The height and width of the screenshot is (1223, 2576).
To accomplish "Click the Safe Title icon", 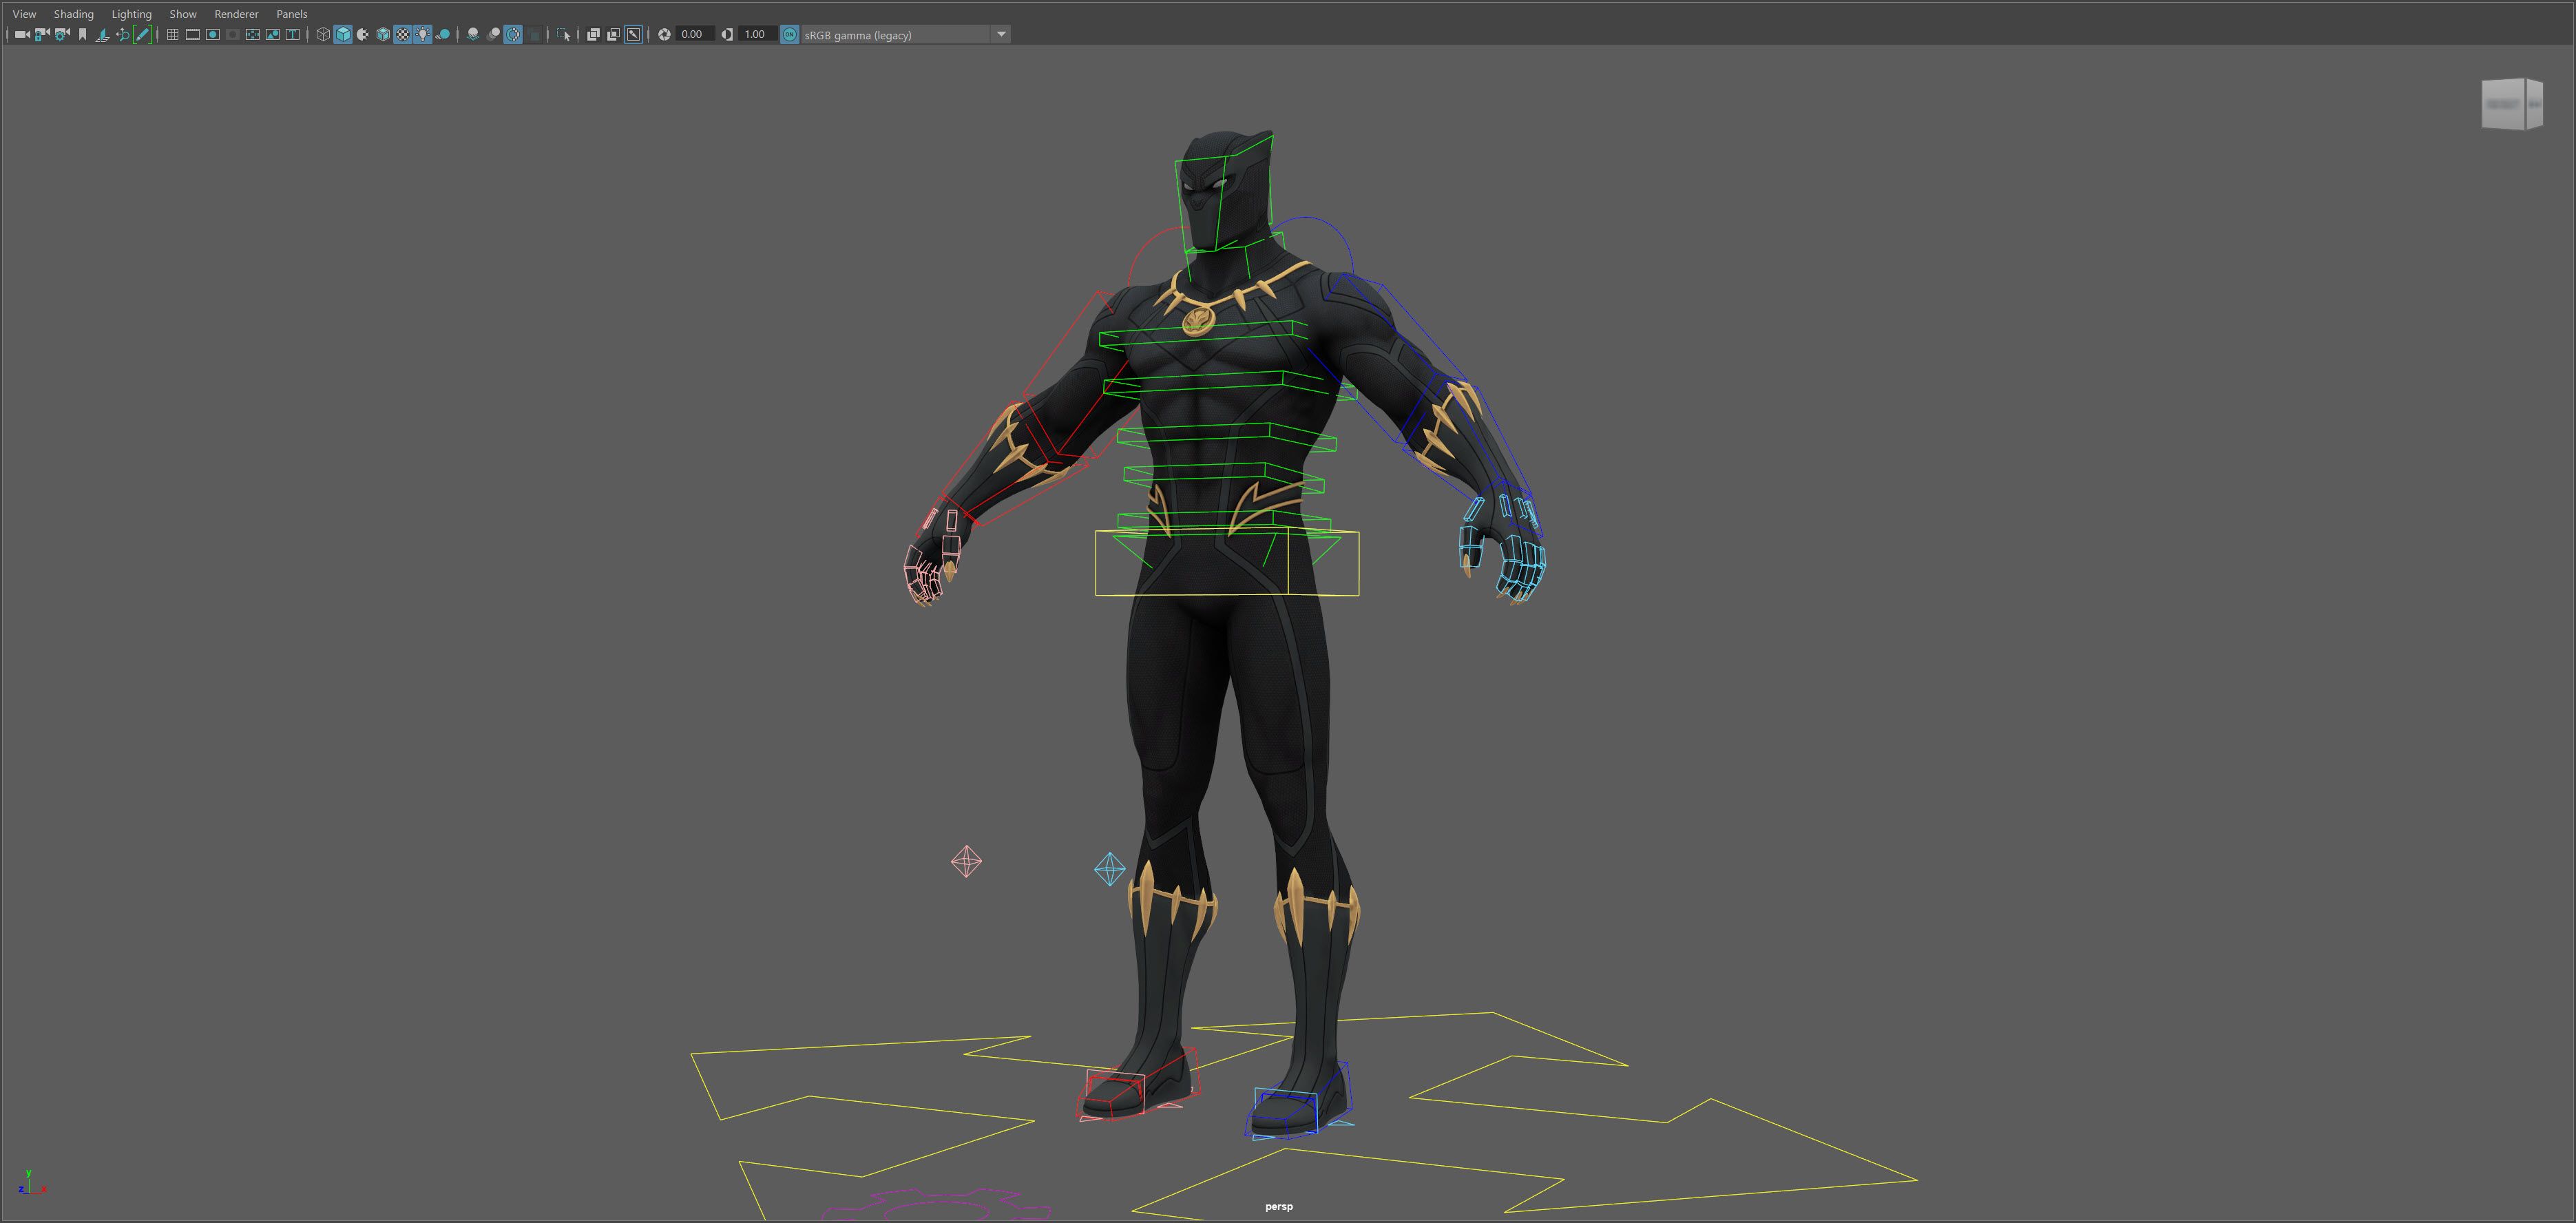I will pyautogui.click(x=292, y=34).
